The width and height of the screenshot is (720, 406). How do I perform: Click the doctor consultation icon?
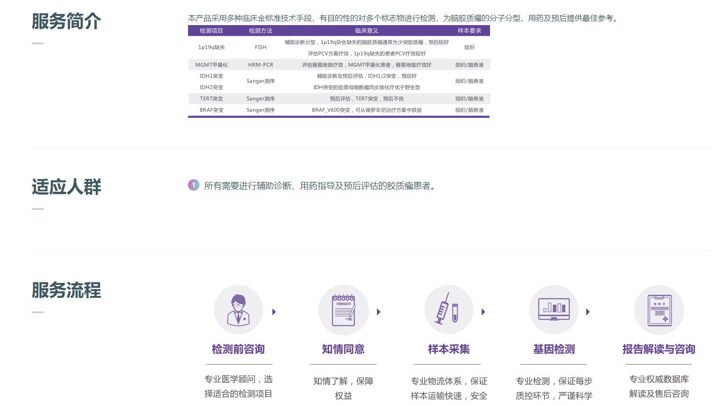238,310
